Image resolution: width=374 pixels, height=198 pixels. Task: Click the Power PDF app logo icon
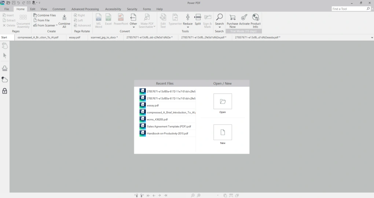3,3
